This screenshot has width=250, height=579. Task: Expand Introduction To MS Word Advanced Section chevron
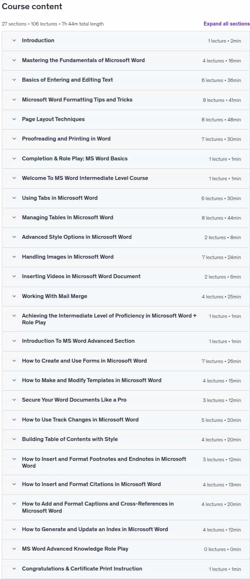(14, 341)
